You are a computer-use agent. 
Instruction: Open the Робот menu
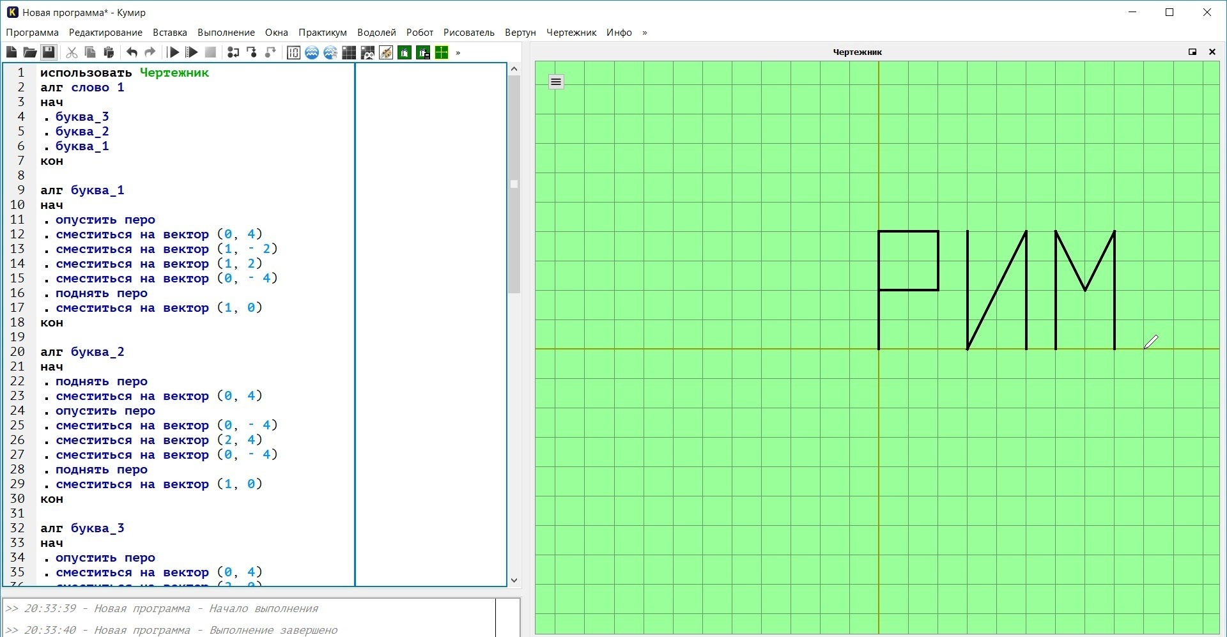click(420, 33)
